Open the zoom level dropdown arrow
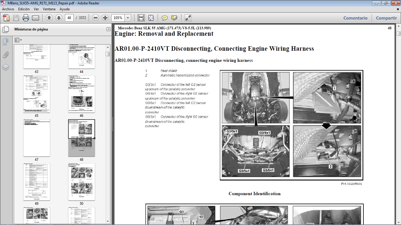The width and height of the screenshot is (401, 225). [x=128, y=18]
